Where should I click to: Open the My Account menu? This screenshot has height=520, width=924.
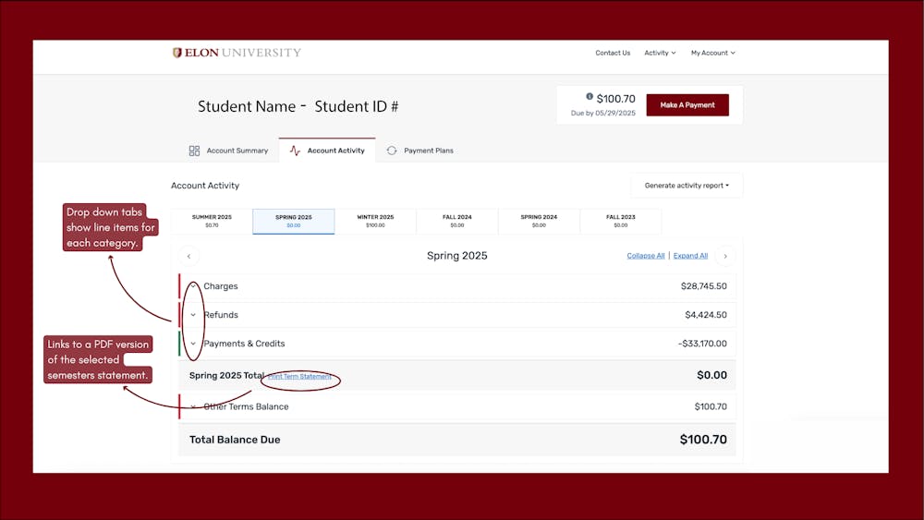coord(712,53)
